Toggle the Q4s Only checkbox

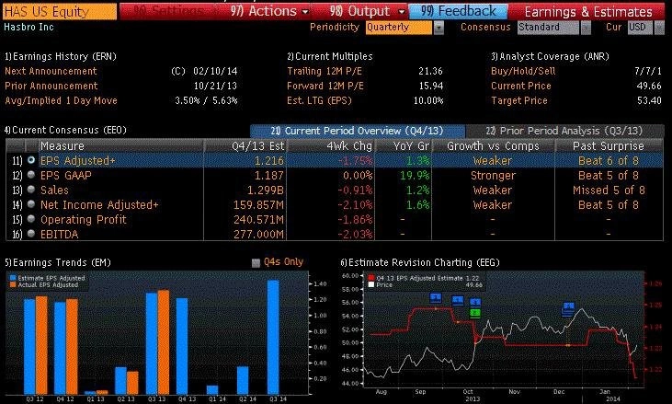(256, 263)
